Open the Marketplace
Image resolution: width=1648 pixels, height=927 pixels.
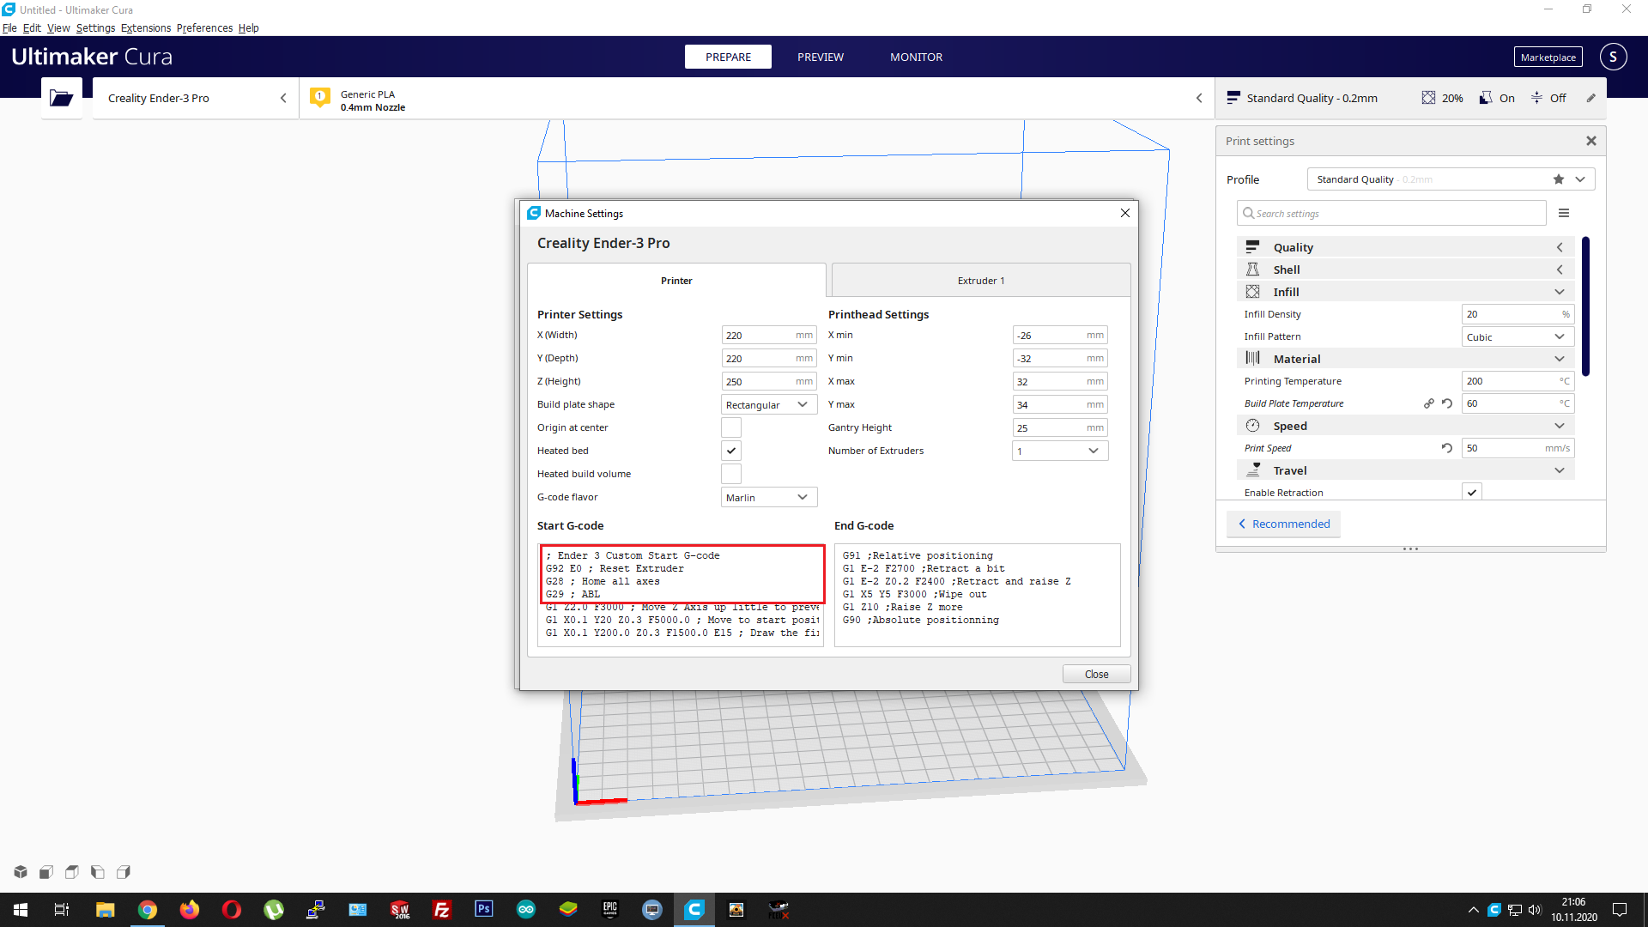(x=1548, y=57)
